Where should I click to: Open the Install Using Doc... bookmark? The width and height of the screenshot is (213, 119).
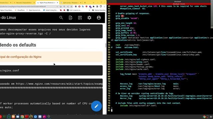click(51, 10)
